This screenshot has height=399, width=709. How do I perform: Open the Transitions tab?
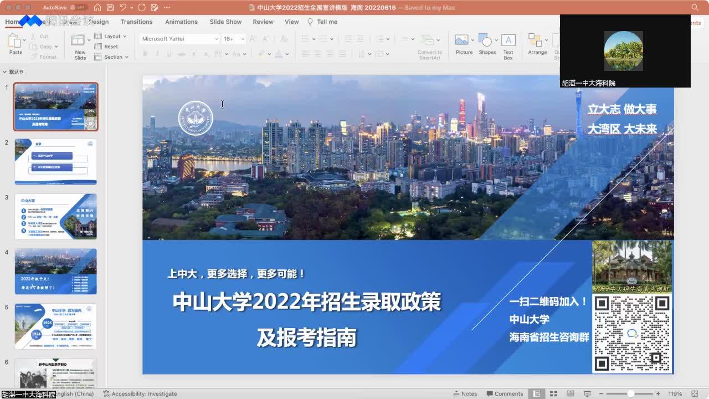tap(136, 22)
